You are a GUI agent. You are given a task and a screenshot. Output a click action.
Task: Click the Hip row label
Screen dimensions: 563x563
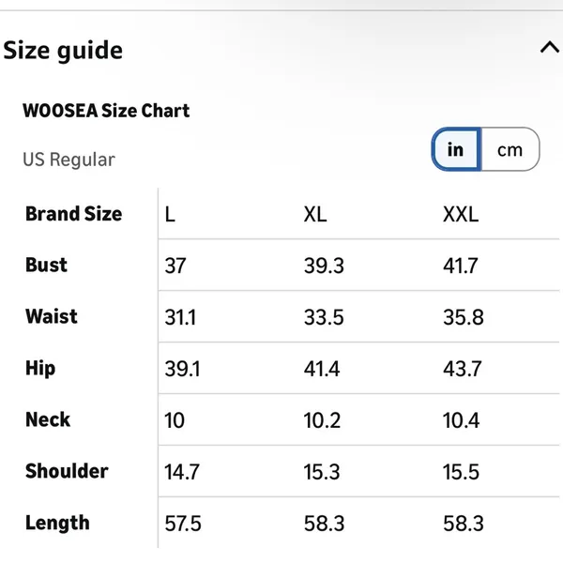click(40, 369)
